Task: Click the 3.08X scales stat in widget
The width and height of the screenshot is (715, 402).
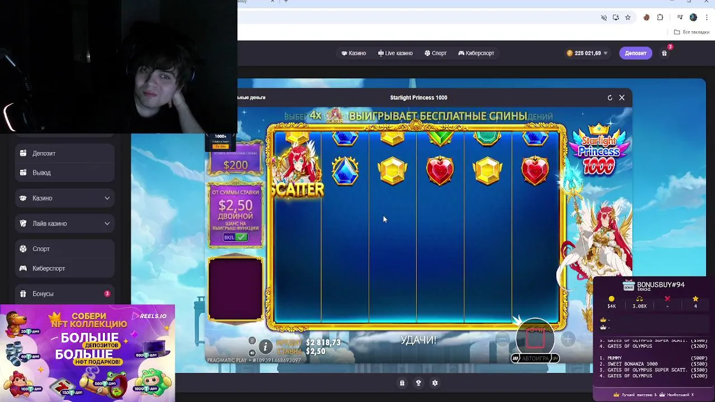Action: point(640,303)
